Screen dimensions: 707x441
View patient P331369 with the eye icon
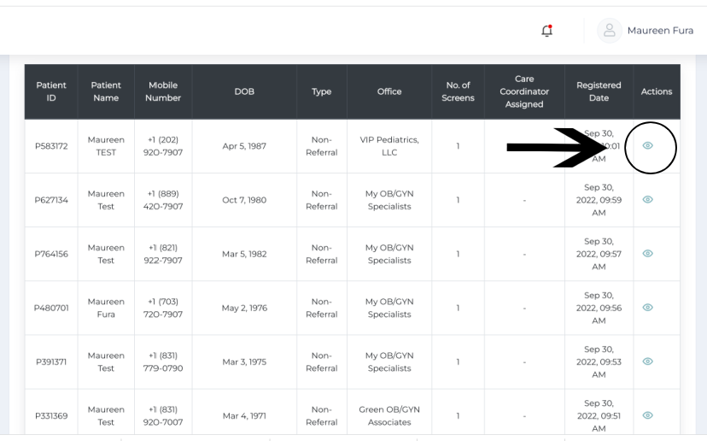(647, 415)
